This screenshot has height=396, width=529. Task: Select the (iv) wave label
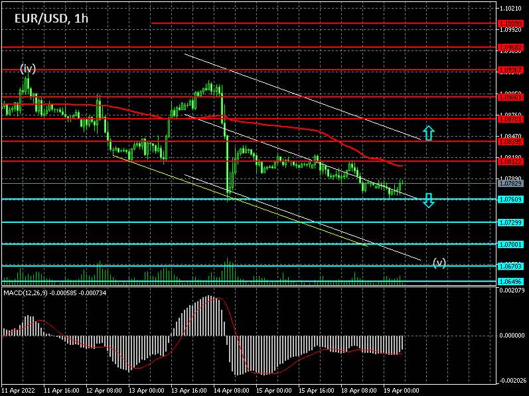27,68
